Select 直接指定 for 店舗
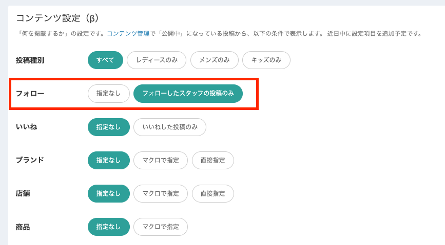 (212, 193)
